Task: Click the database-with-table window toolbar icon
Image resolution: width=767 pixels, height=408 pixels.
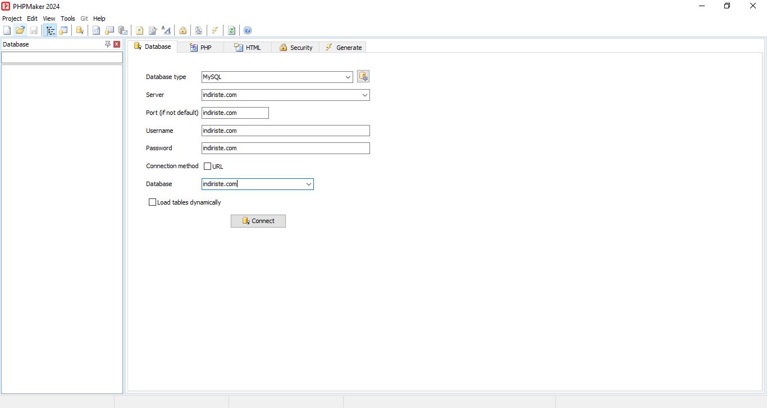Action: tap(63, 30)
